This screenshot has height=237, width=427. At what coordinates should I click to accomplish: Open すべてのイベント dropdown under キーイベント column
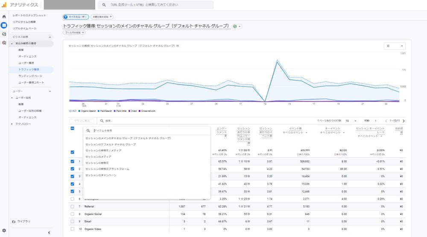(332, 133)
